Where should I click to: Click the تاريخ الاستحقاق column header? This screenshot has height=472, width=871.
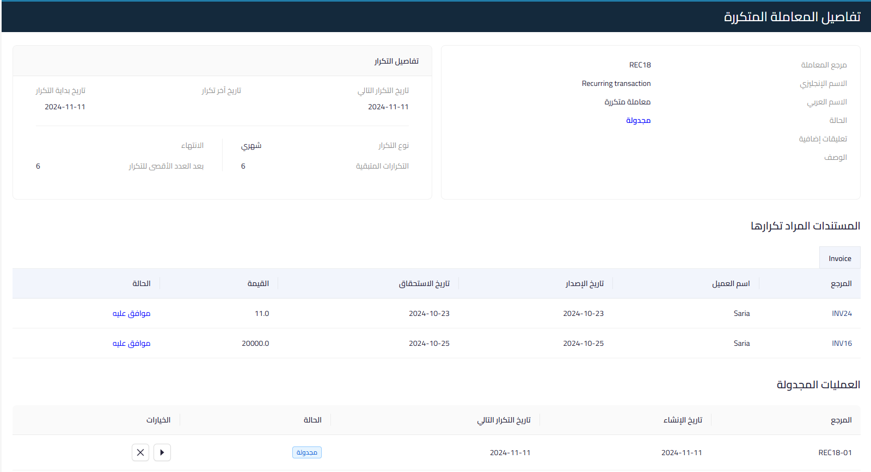(424, 283)
